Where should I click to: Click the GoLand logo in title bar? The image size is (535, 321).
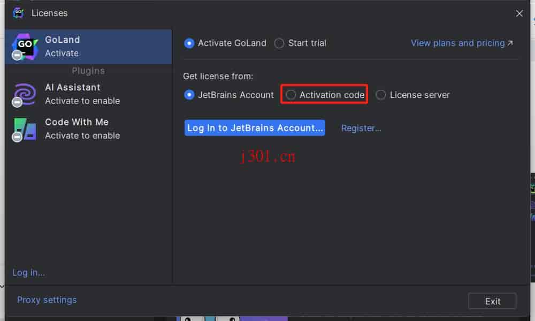18,13
